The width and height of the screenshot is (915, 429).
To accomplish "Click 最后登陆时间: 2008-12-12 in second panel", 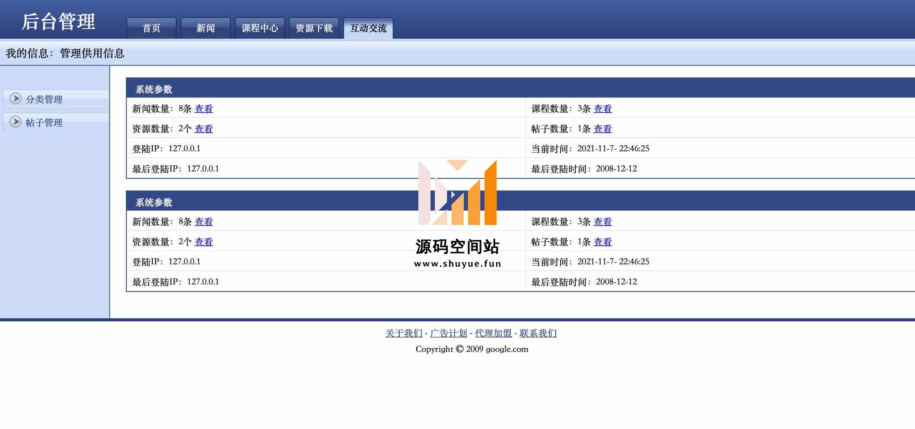I will point(584,282).
